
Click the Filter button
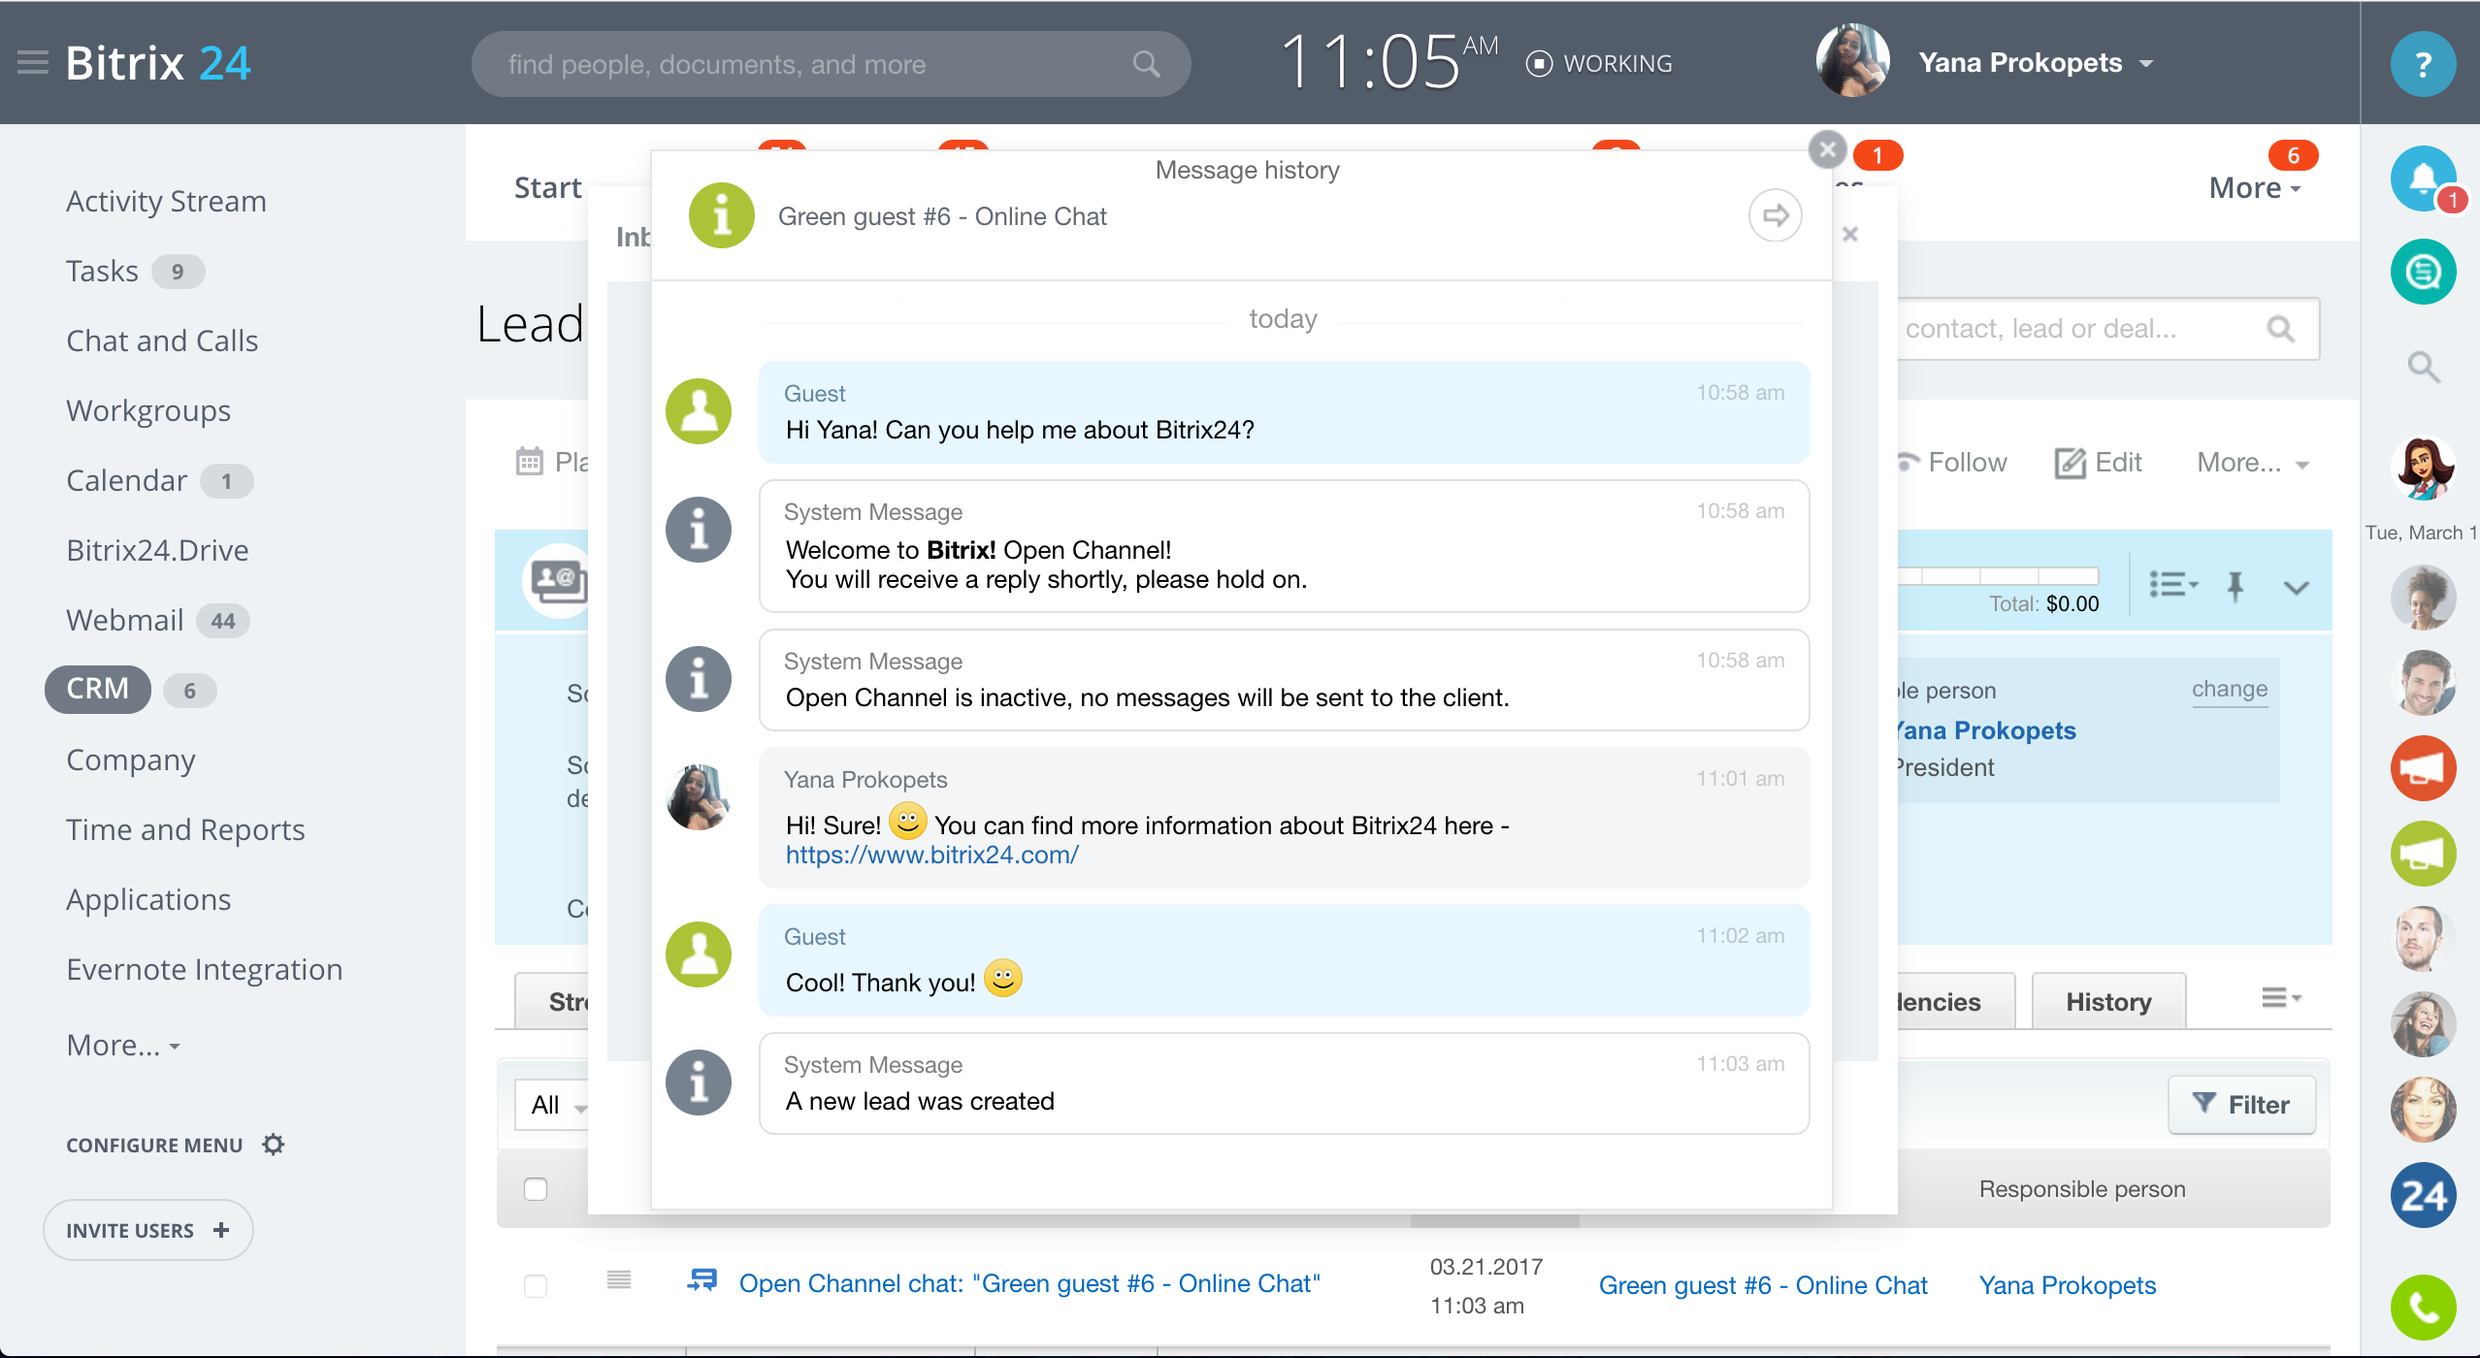(2241, 1104)
